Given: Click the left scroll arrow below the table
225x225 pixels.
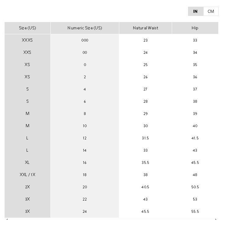Looking at the screenshot, I should pos(7,219).
